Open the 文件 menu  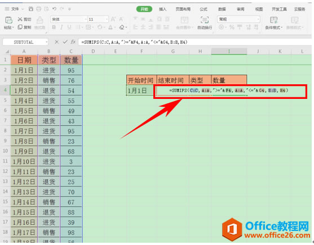(15, 9)
